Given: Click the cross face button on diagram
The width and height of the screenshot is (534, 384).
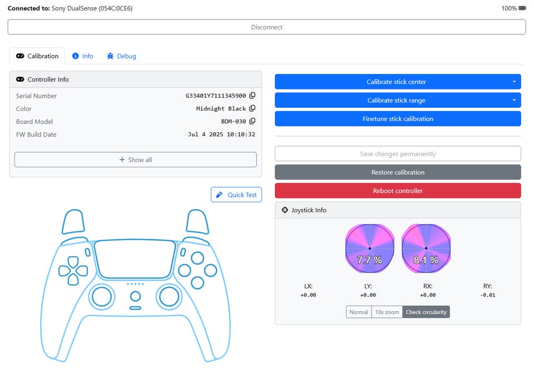Looking at the screenshot, I should (x=197, y=283).
